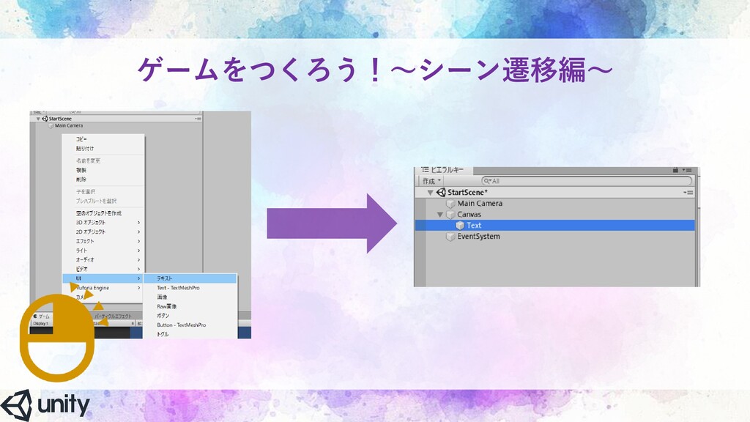Switch to the ゲーム tab
Viewport: 750px width, 422px height.
point(42,316)
